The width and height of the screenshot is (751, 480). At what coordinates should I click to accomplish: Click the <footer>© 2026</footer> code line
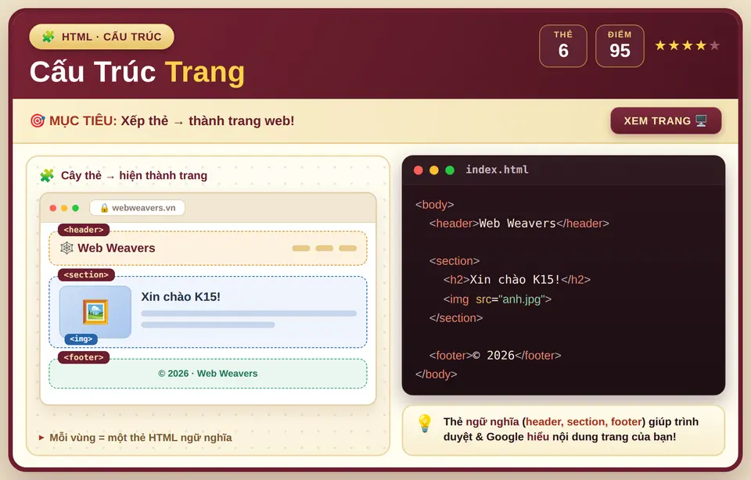point(495,356)
